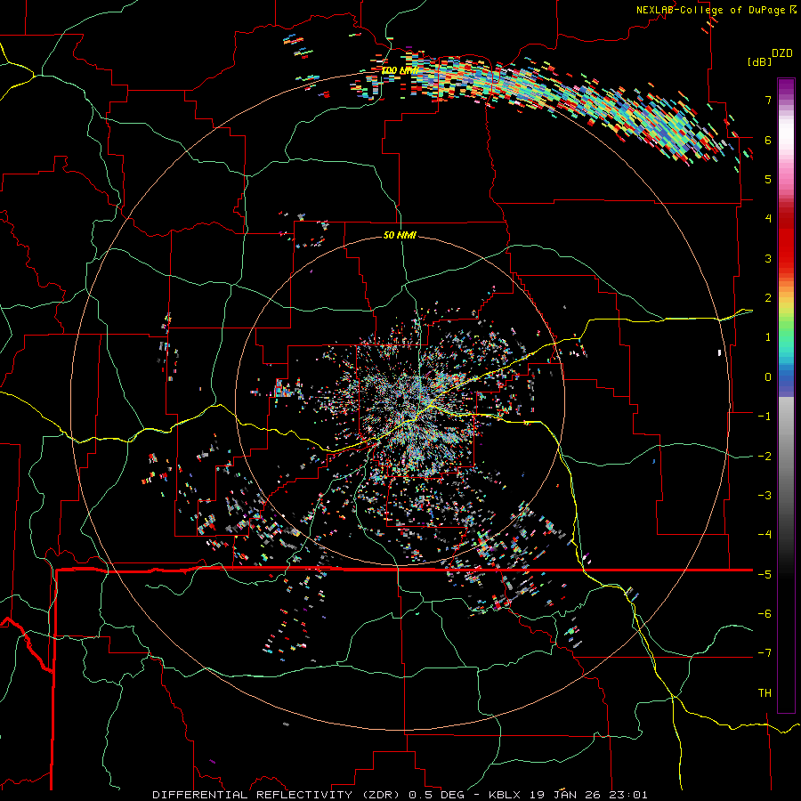Select the 1 value on the dB scale

[768, 337]
